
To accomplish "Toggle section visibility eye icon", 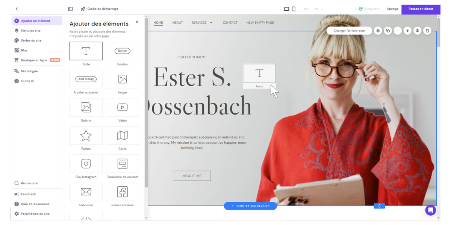I will pos(417,31).
